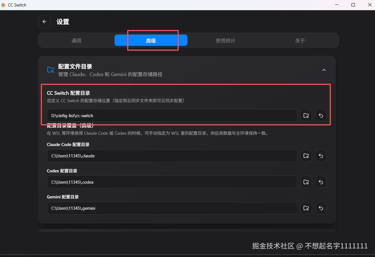
Task: Click the Codex 配置目录 label
Action: pos(62,171)
